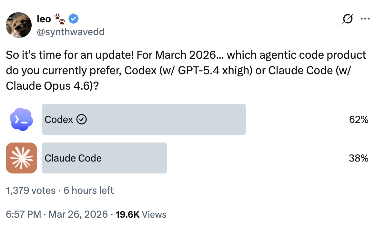Open Grok's dropdown insights panel
The width and height of the screenshot is (375, 227).
coord(347,19)
